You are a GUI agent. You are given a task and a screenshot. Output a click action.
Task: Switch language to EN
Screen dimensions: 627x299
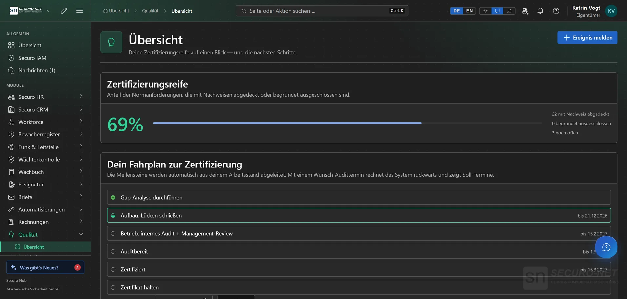[469, 11]
